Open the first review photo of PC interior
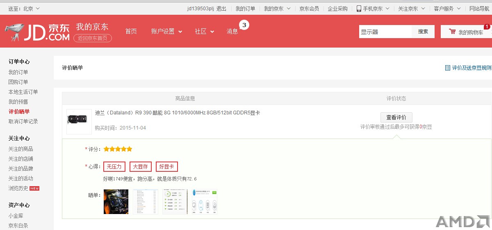The image size is (492, 230). pyautogui.click(x=116, y=201)
